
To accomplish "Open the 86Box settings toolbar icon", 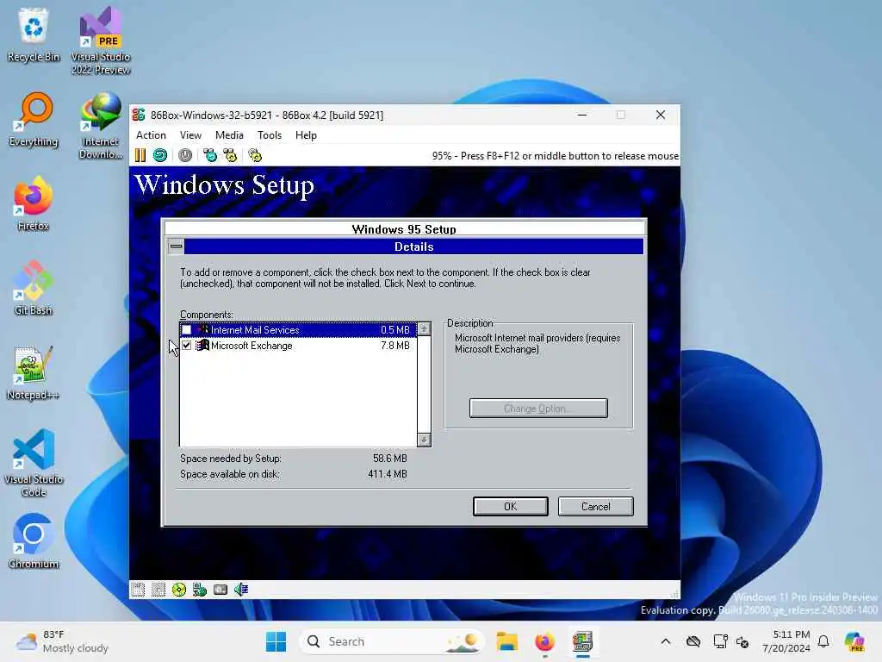I will tap(255, 155).
